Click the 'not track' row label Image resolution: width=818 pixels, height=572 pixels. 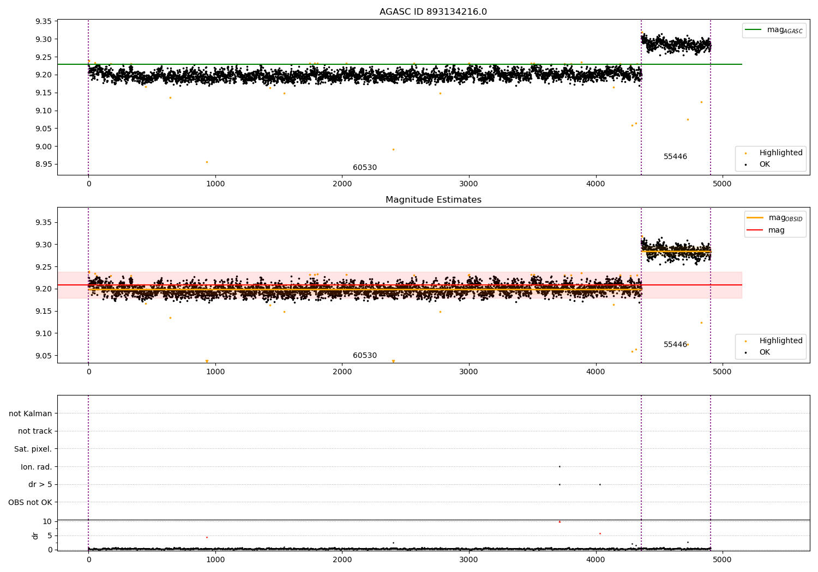click(35, 431)
